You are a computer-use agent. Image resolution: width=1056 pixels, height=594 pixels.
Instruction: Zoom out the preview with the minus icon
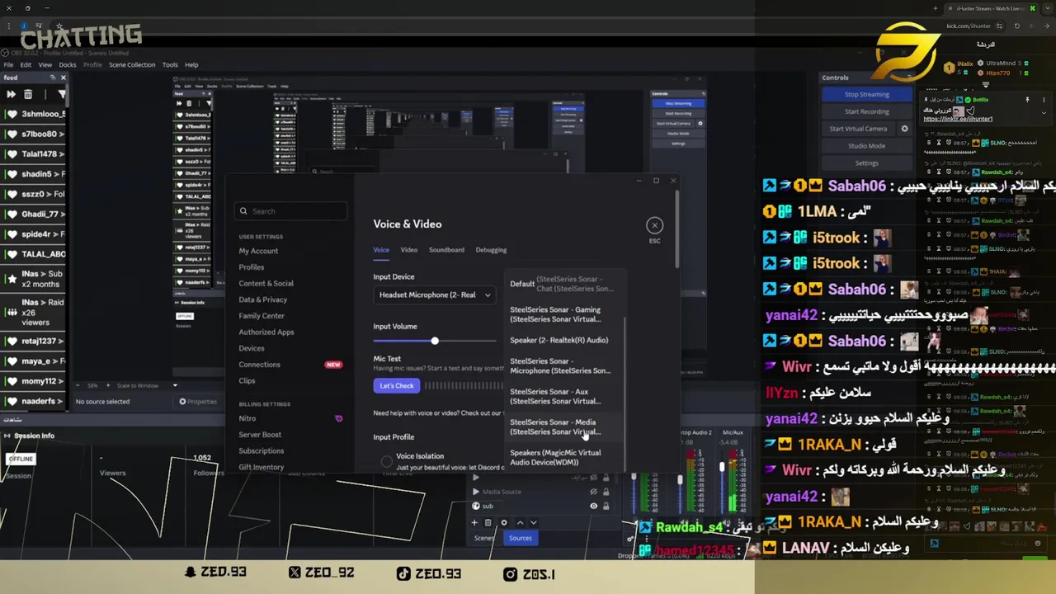pyautogui.click(x=78, y=385)
